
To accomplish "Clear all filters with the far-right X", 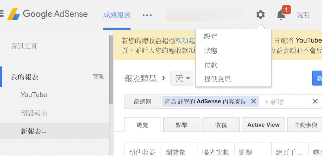I will pyautogui.click(x=315, y=101).
